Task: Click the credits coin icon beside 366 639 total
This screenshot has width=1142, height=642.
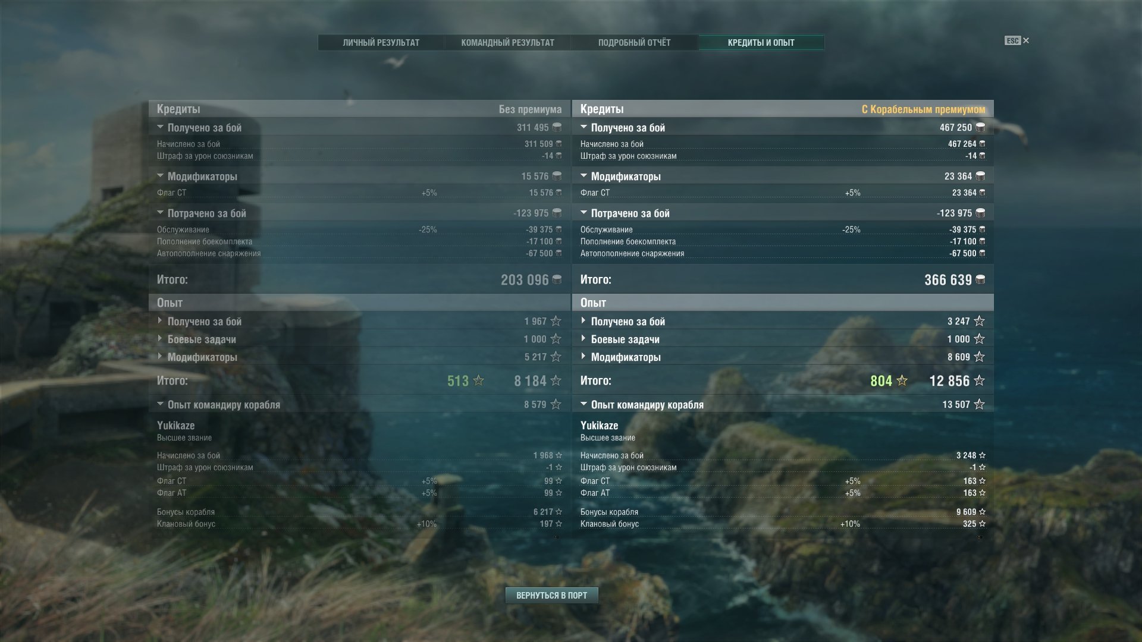Action: coord(980,279)
